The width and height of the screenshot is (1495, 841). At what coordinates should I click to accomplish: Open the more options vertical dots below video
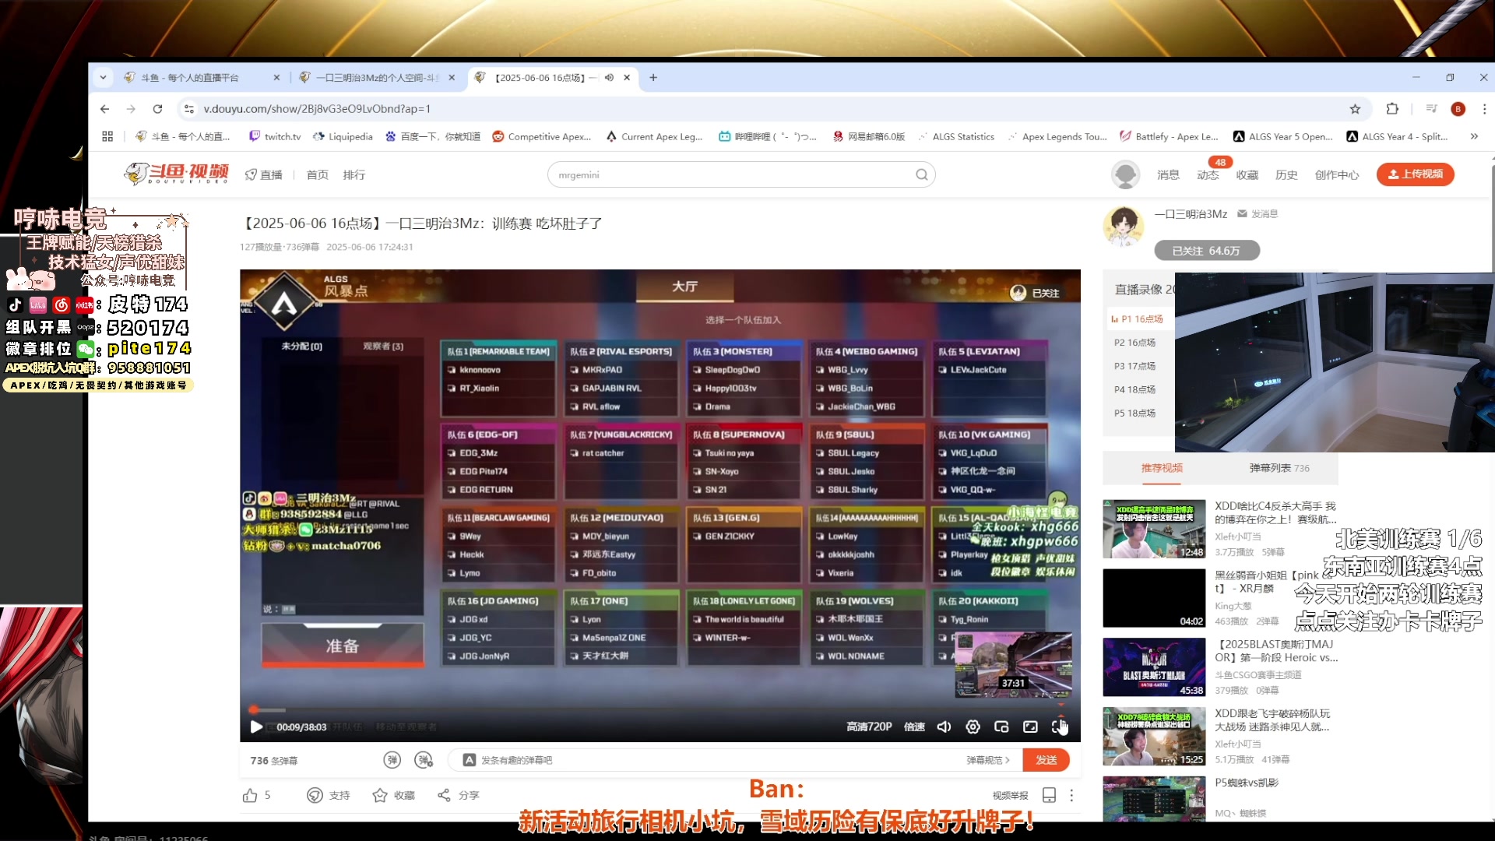(1071, 795)
